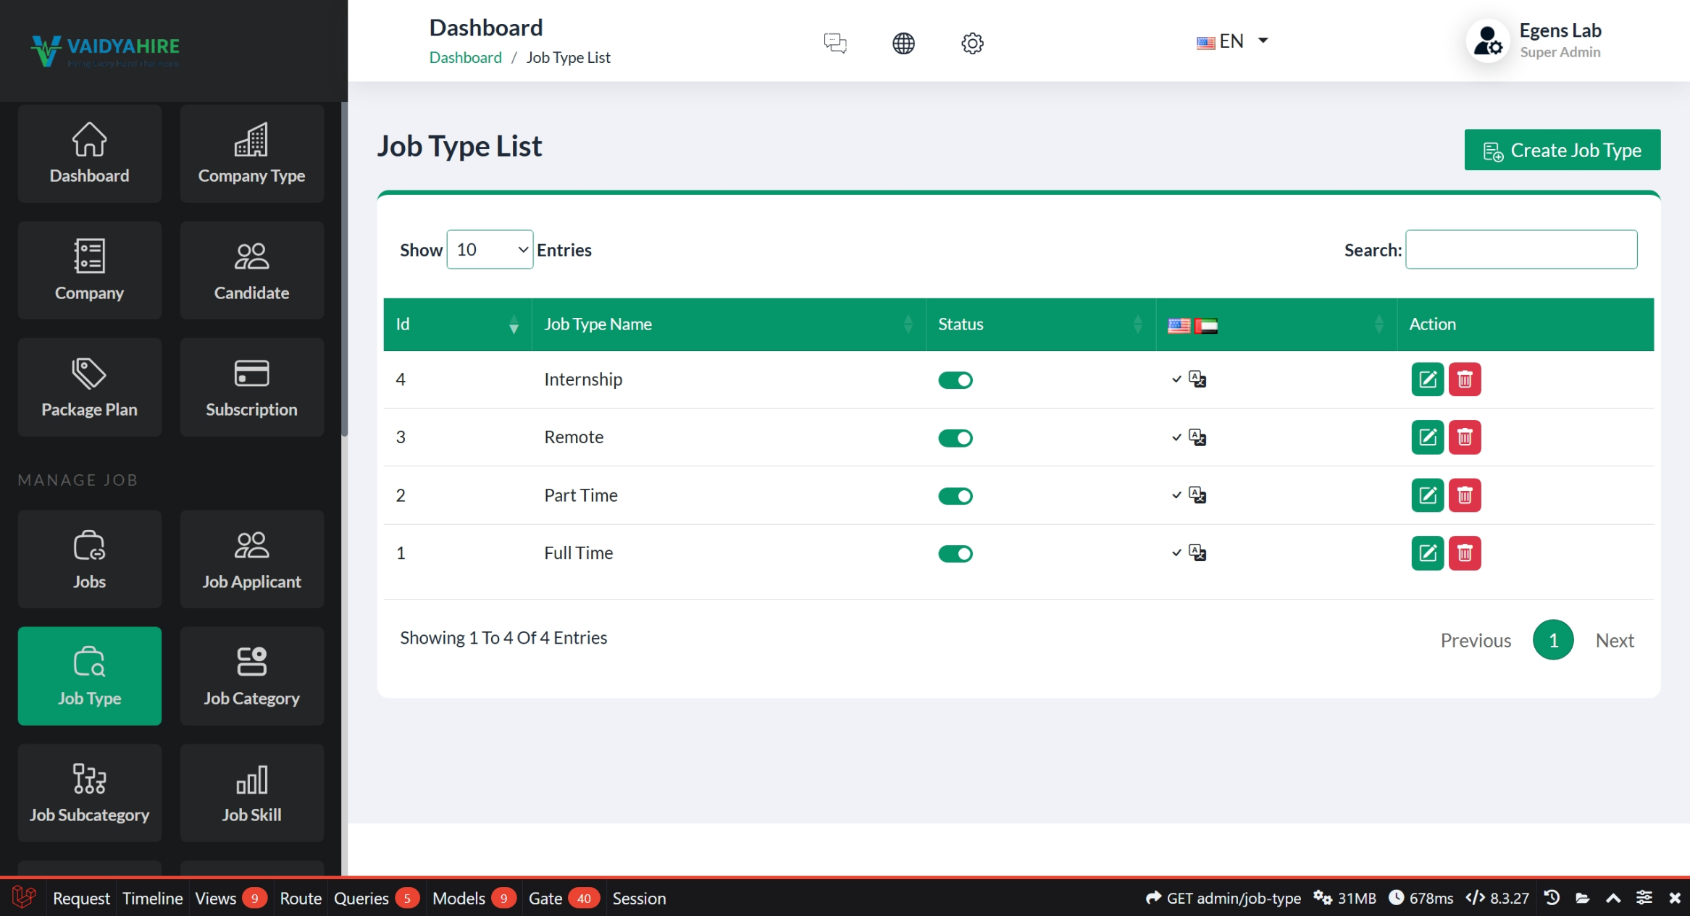Expand the EN language selector

tap(1232, 41)
